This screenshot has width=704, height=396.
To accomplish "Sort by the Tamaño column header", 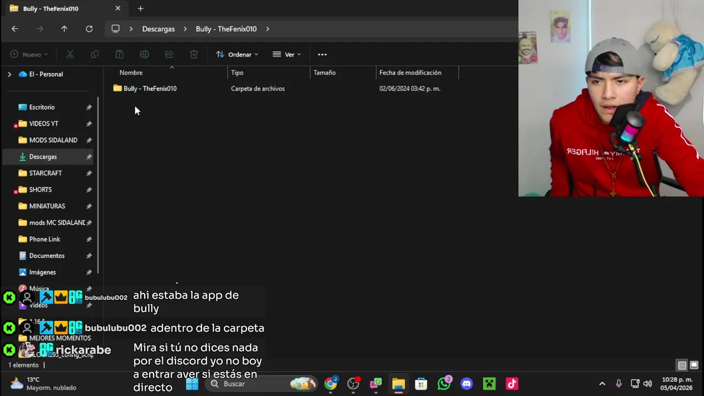I will (324, 73).
